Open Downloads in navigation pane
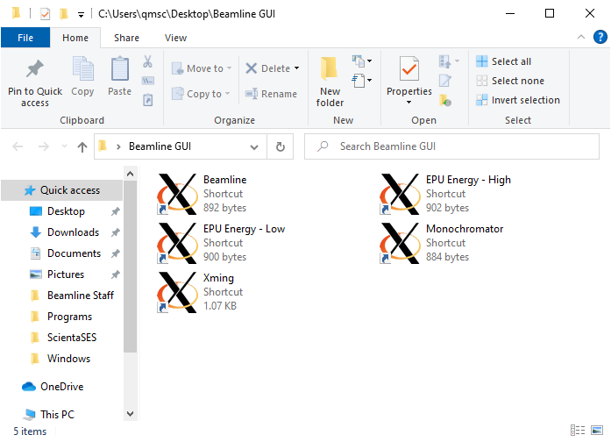The image size is (611, 442). click(73, 232)
